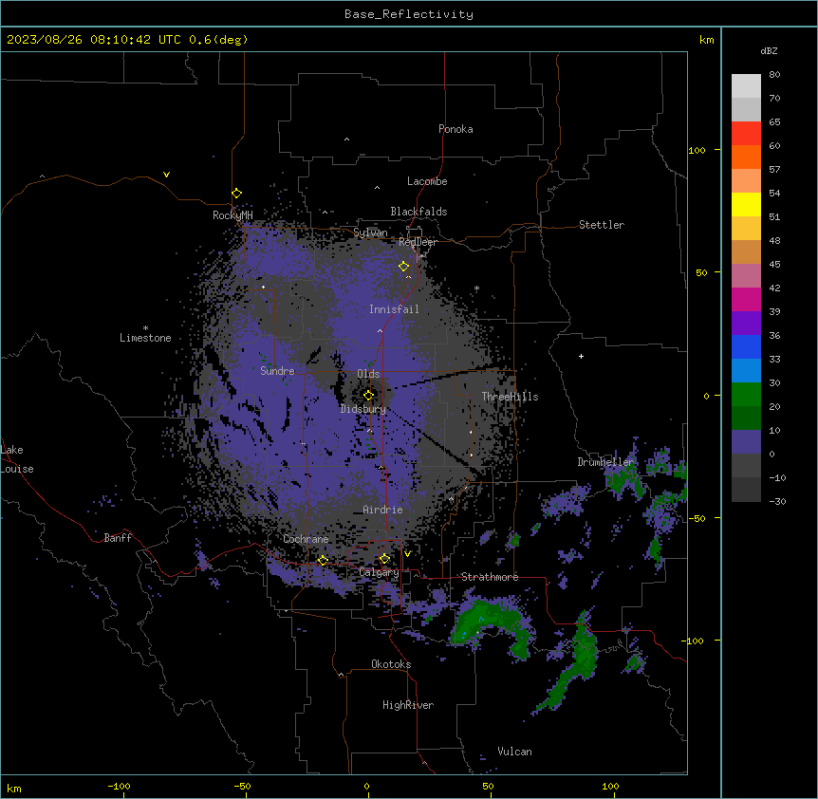
Task: Select the HighRiver label
Action: pos(408,705)
